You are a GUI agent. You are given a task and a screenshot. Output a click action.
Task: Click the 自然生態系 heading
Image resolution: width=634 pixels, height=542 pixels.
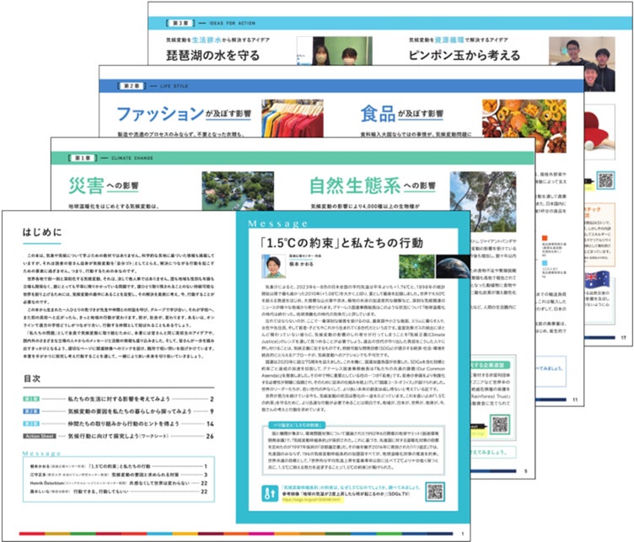[355, 185]
